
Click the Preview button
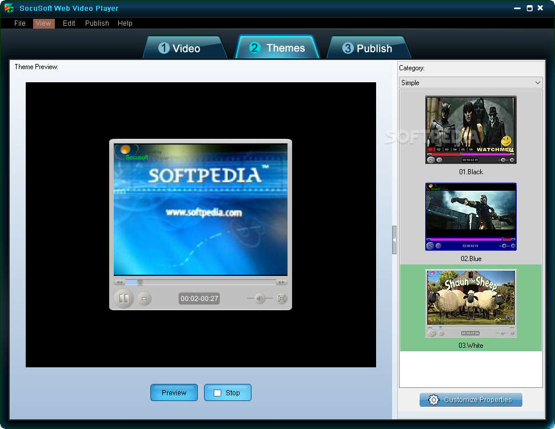pyautogui.click(x=174, y=392)
